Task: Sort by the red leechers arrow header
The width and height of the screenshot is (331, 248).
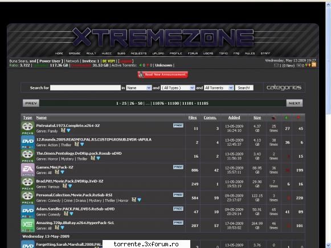Action: 299,117
